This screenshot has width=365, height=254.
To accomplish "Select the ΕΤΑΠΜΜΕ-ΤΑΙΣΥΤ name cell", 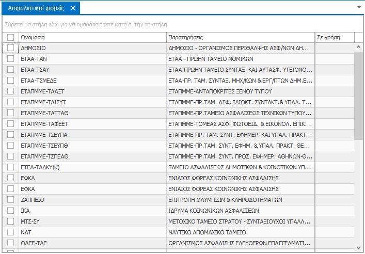I will [x=92, y=102].
